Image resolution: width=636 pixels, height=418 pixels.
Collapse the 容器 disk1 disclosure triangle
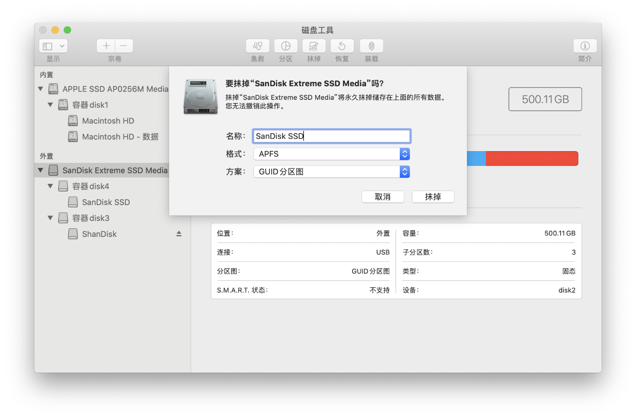tap(50, 105)
